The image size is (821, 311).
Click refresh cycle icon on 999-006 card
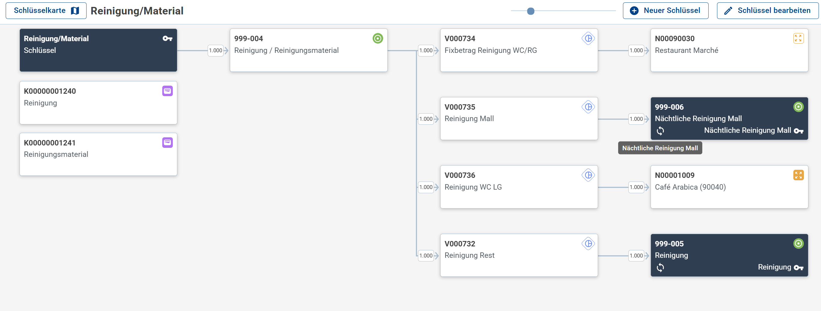(x=660, y=131)
